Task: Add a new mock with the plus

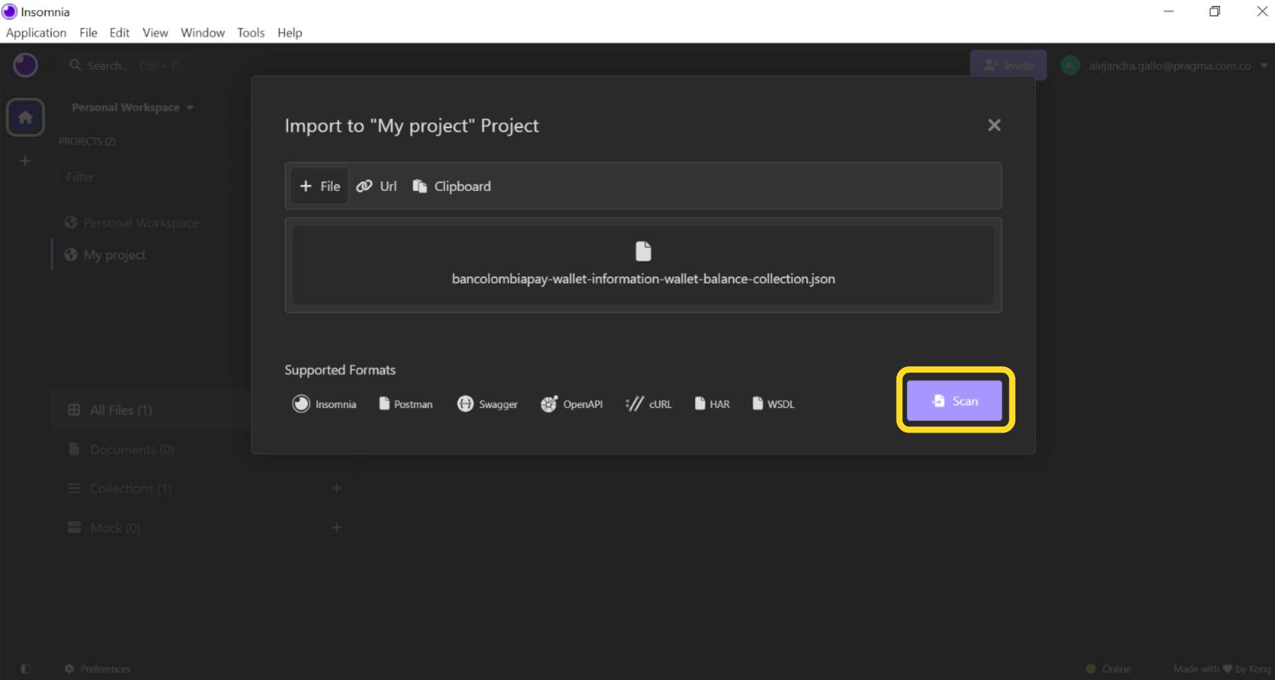Action: [337, 527]
